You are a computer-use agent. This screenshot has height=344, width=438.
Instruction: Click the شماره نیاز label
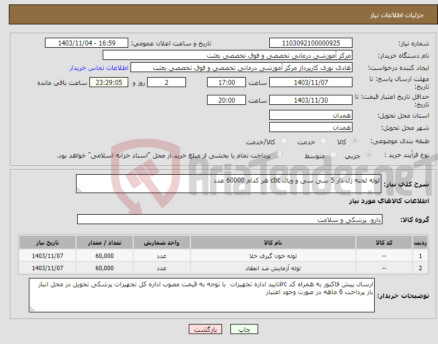[414, 44]
